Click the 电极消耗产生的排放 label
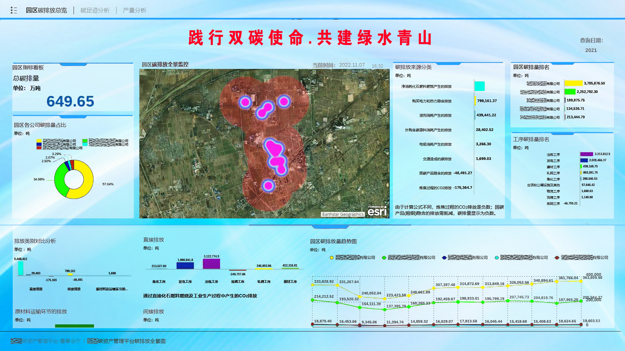625x351 pixels. 435,144
